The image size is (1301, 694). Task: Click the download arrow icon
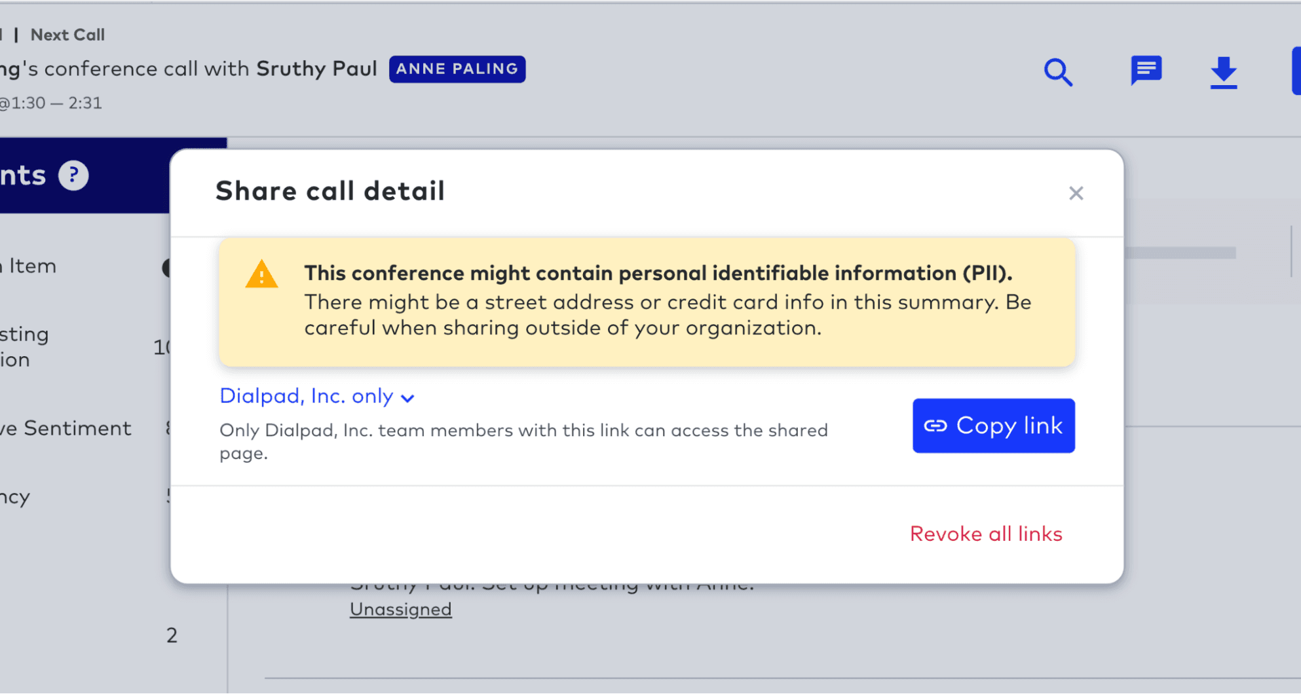tap(1223, 72)
